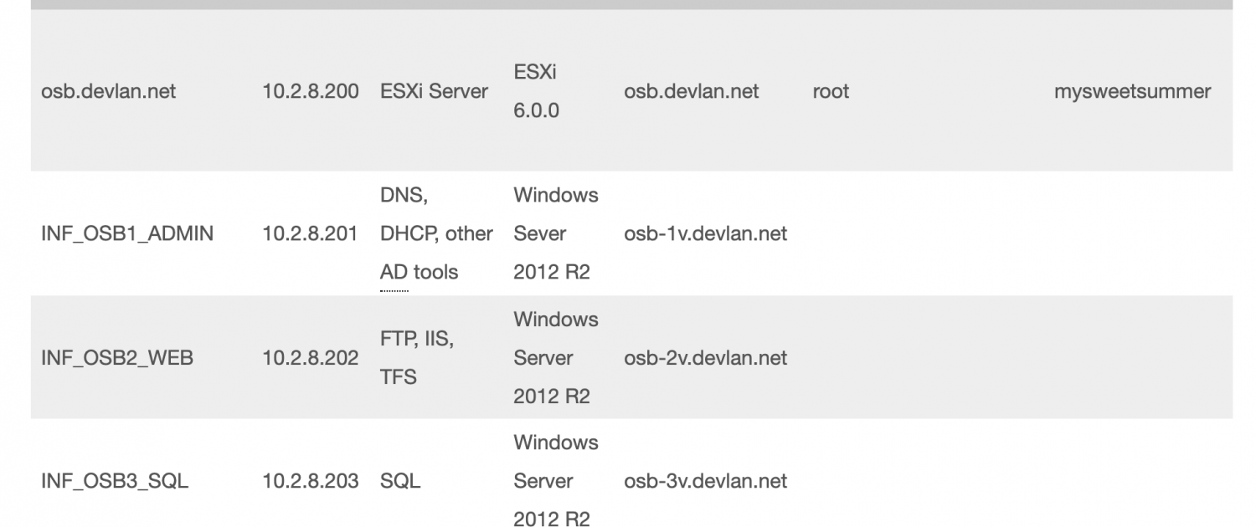Click the INF_OSB2_WEB name cell
The height and width of the screenshot is (527, 1256).
pyautogui.click(x=117, y=358)
